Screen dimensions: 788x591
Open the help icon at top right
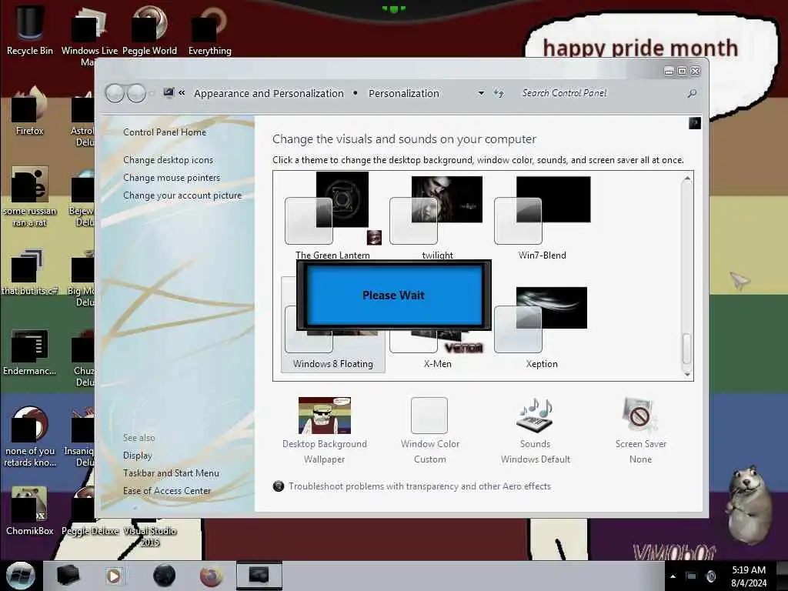[695, 123]
